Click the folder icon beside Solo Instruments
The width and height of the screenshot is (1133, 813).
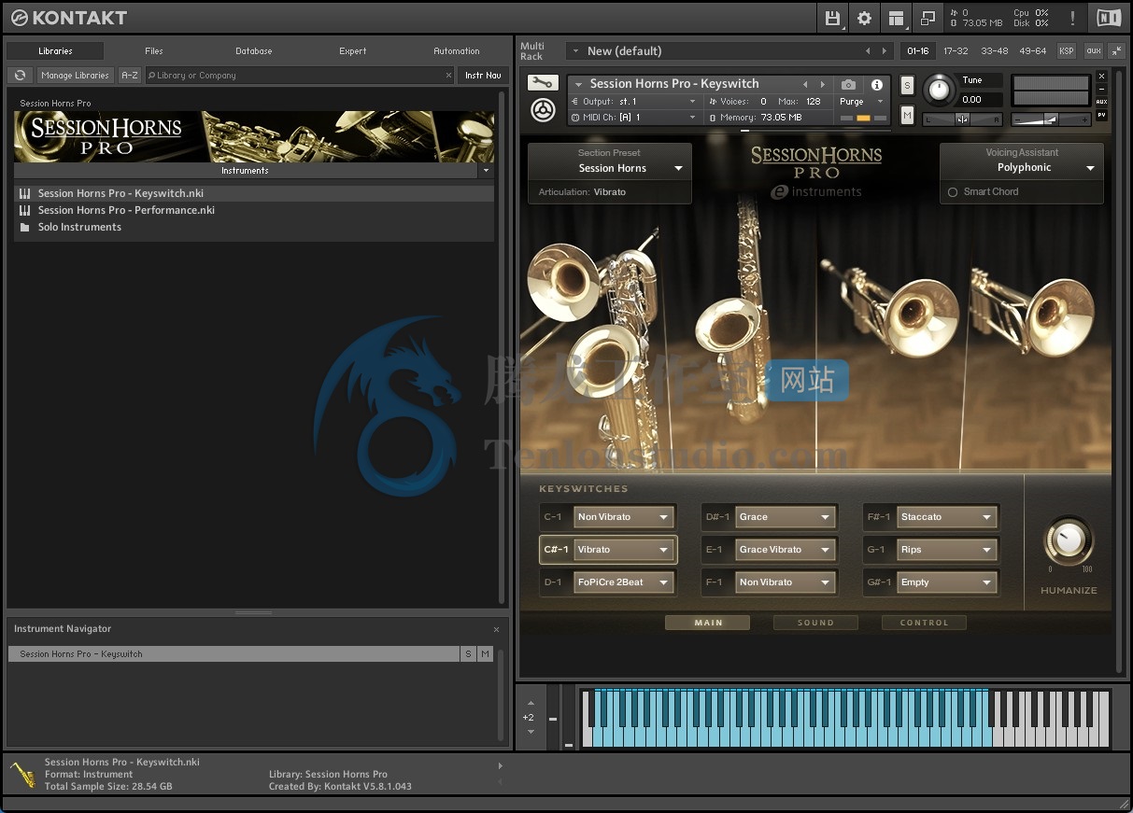25,228
